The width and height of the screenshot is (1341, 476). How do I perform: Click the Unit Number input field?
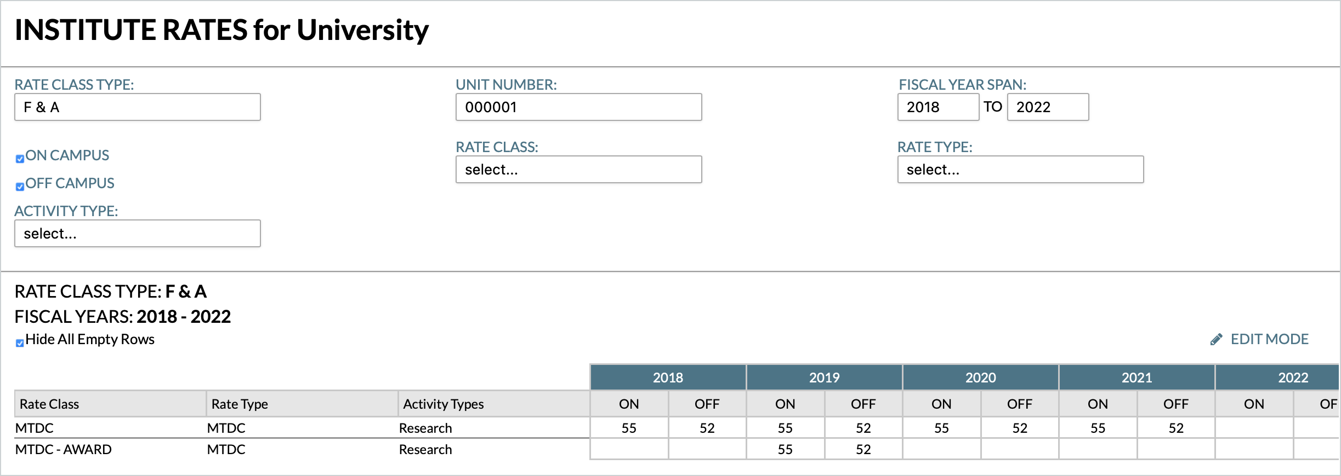point(578,107)
